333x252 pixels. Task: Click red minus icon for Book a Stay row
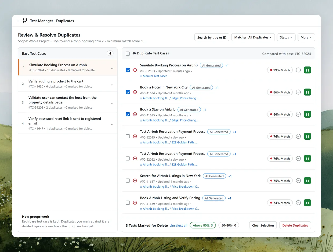135,114
